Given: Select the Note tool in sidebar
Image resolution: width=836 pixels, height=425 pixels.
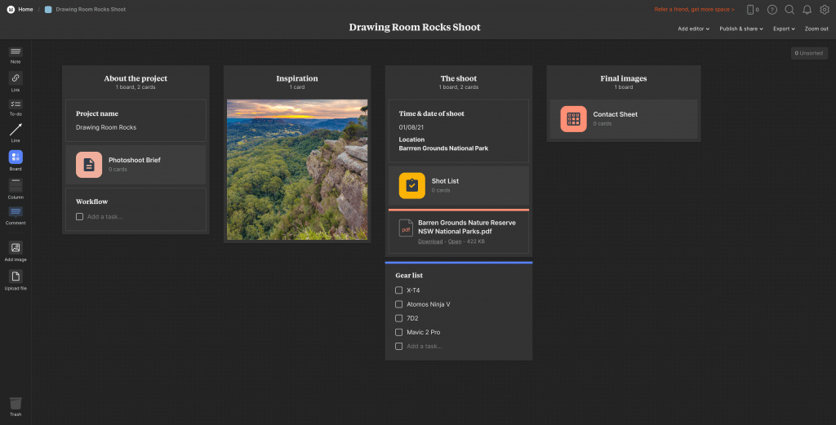Looking at the screenshot, I should click(16, 53).
